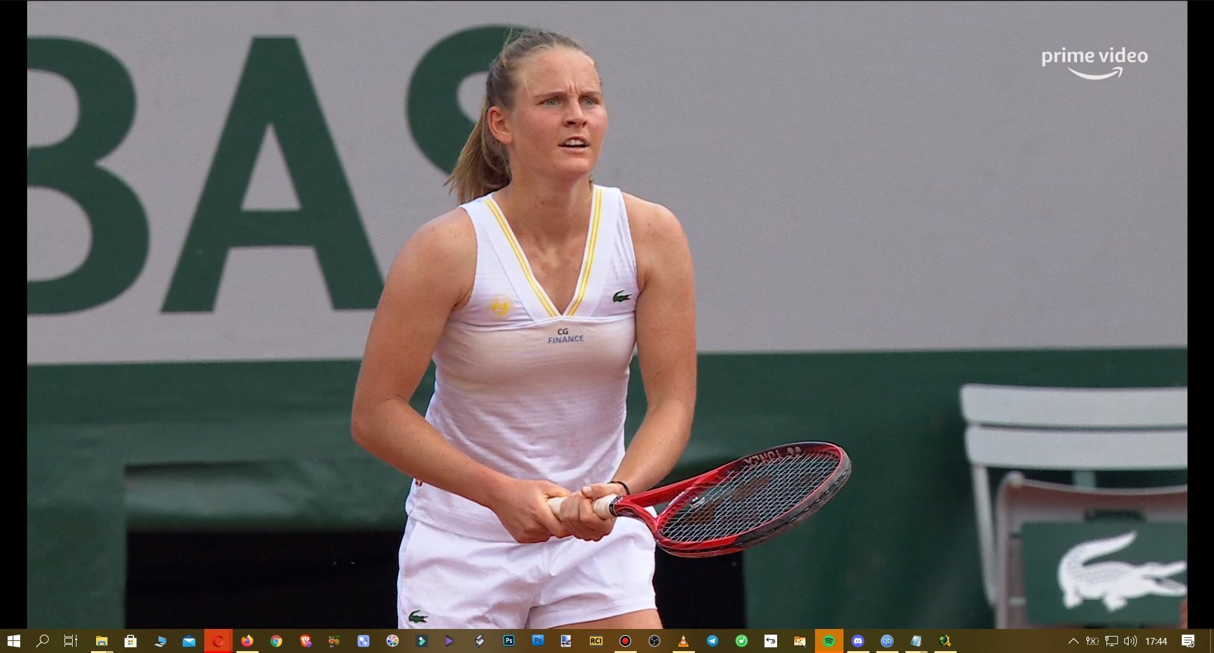Image resolution: width=1214 pixels, height=653 pixels.
Task: Open the clock showing 17:44
Action: pyautogui.click(x=1156, y=641)
